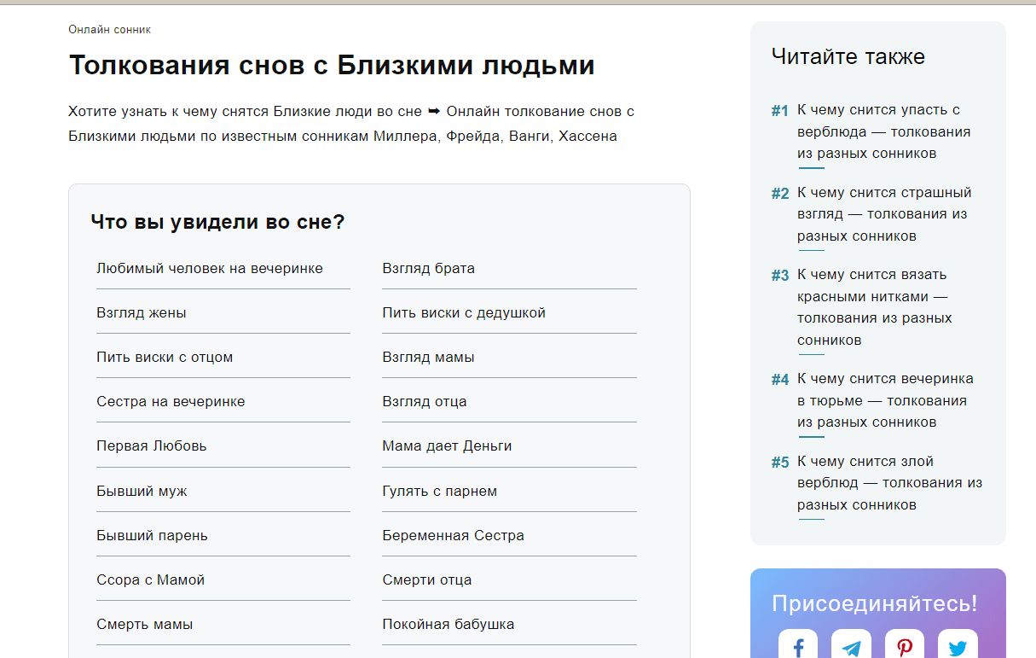
Task: Open Сестра на вечеринке interpretation
Action: [171, 401]
